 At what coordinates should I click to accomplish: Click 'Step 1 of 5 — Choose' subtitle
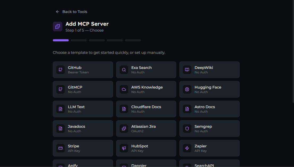click(x=84, y=30)
